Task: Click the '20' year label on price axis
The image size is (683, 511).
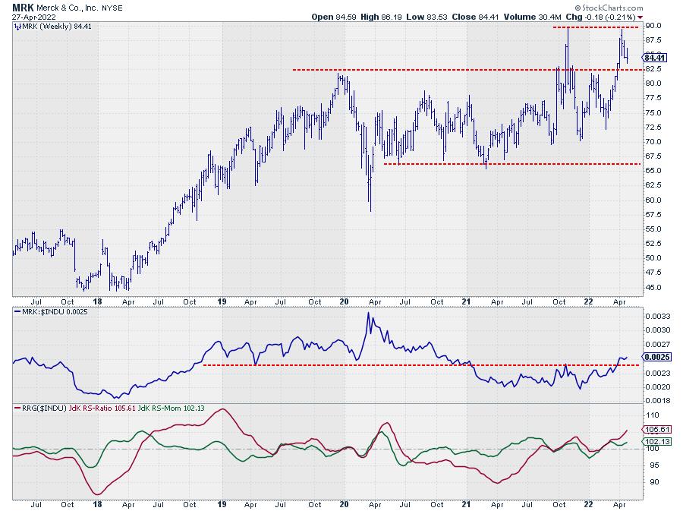Action: pos(343,301)
